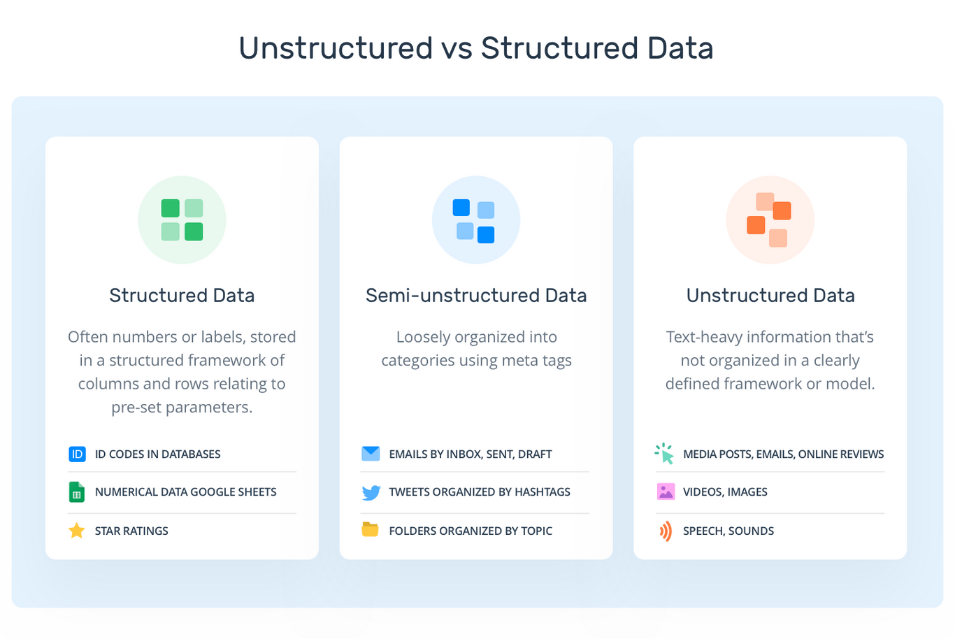
Task: Click the yellow folder icon
Action: (370, 530)
